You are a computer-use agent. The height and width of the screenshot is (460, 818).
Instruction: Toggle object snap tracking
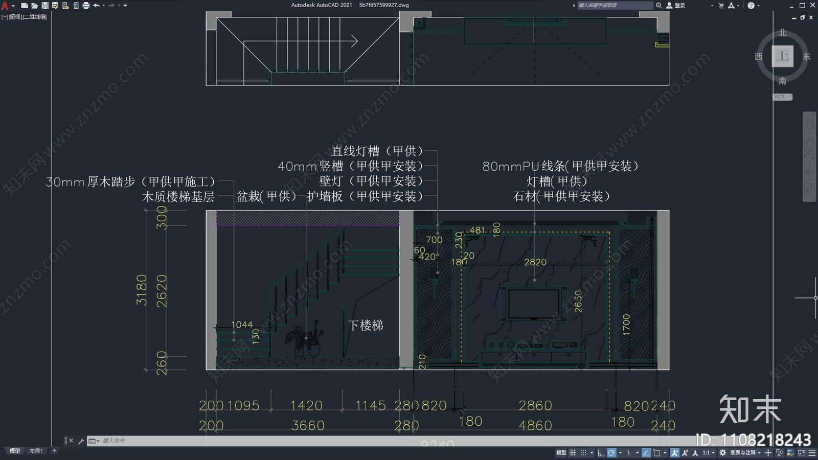646,452
